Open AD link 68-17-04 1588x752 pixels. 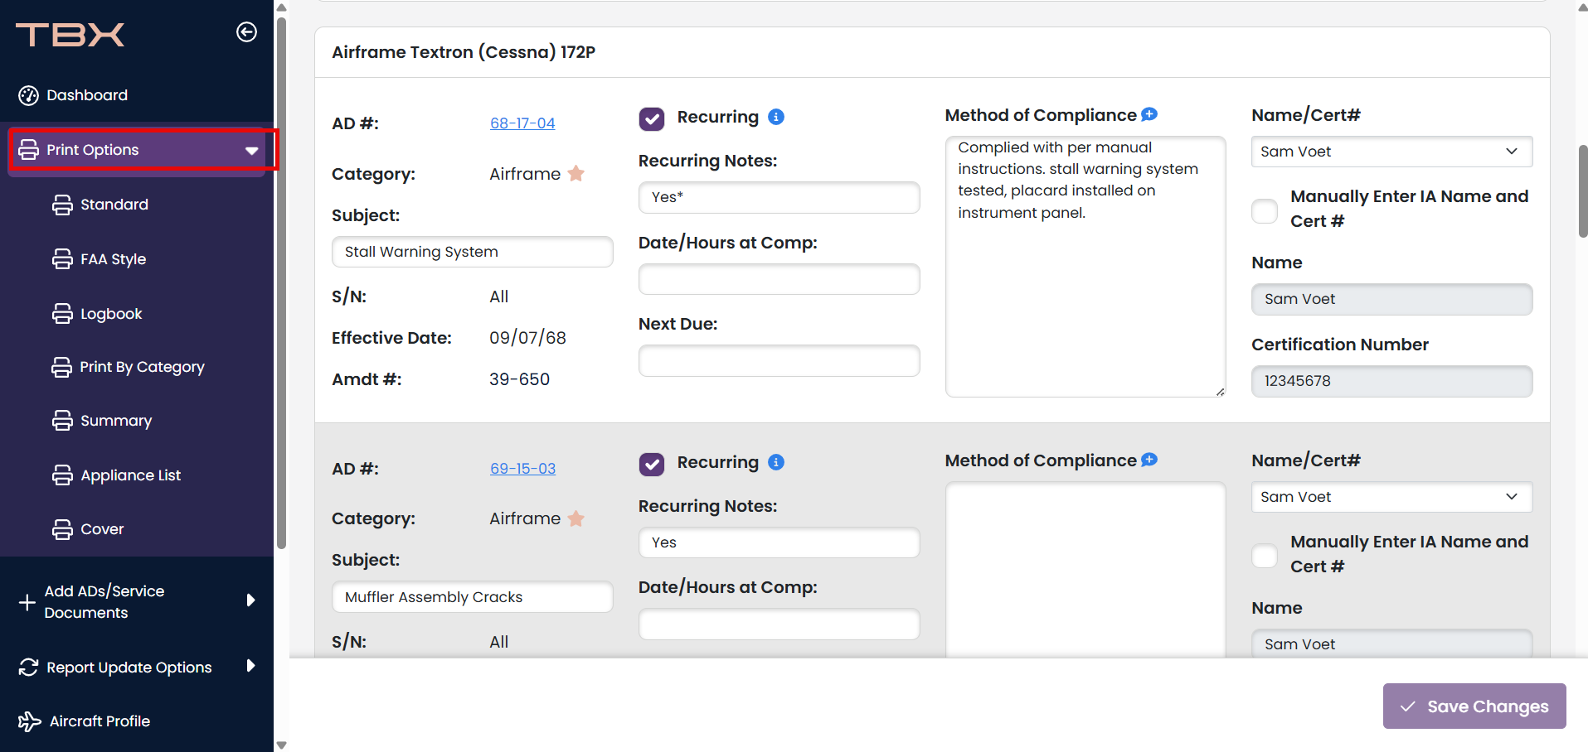[x=522, y=123]
